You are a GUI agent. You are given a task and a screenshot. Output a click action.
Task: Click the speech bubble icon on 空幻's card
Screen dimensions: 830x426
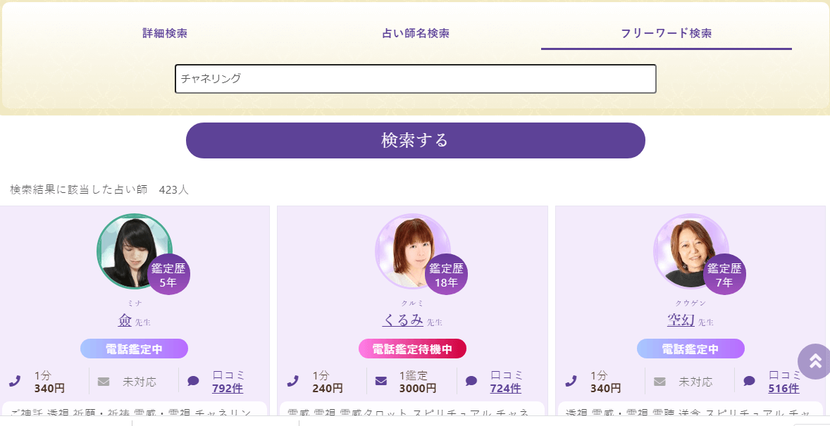749,382
